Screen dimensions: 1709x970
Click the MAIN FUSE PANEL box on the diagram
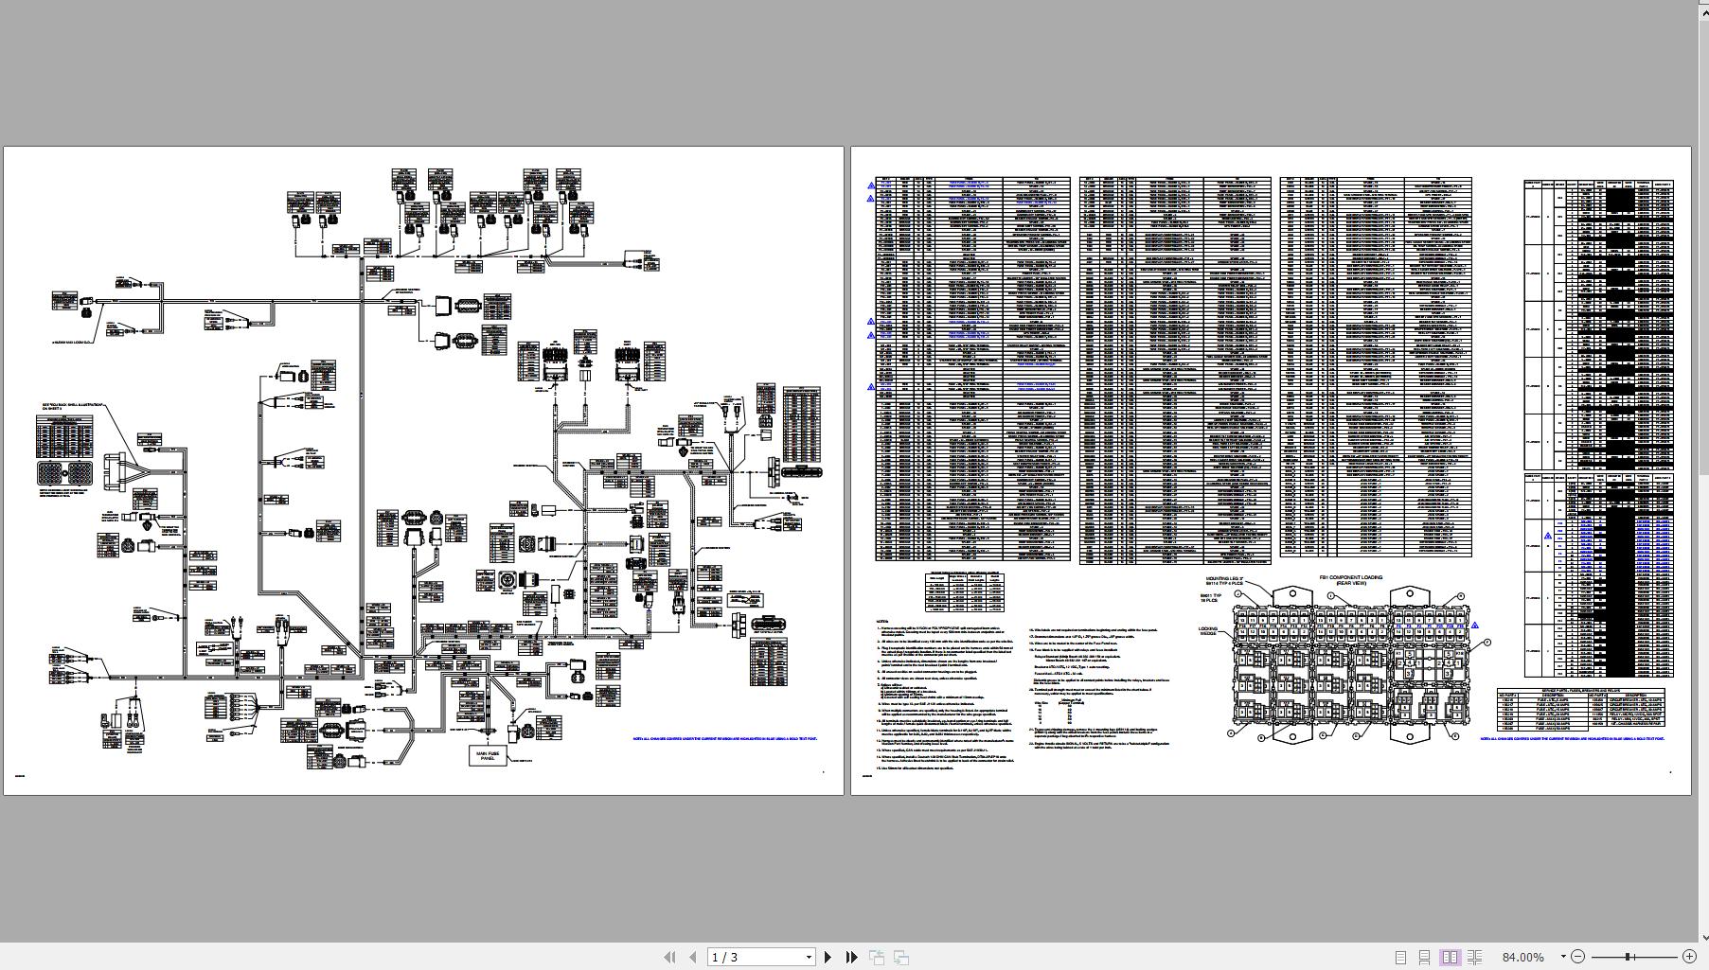pyautogui.click(x=488, y=755)
